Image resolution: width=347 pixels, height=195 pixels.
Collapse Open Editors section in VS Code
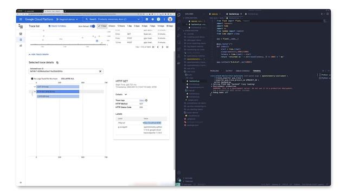pos(191,18)
